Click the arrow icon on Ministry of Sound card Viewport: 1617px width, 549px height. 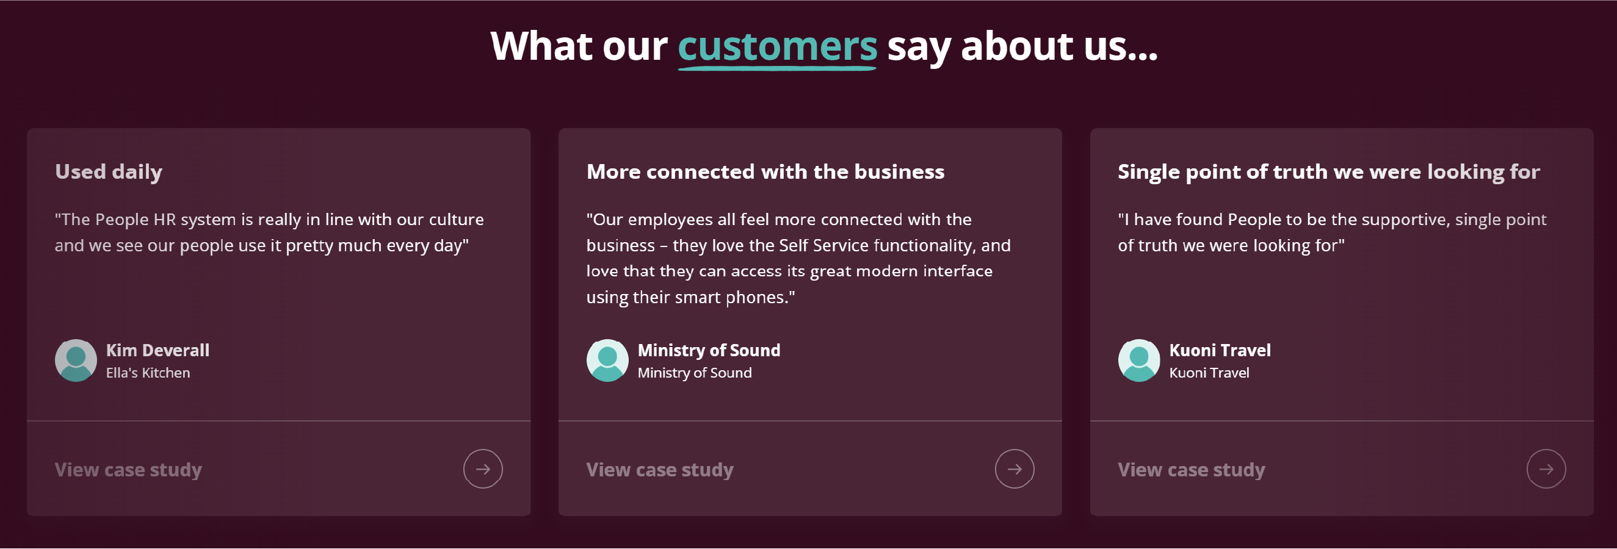click(x=1015, y=469)
